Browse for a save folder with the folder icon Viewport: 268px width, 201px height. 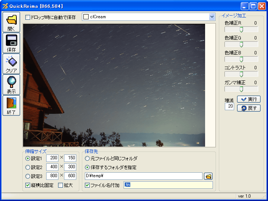click(x=208, y=176)
